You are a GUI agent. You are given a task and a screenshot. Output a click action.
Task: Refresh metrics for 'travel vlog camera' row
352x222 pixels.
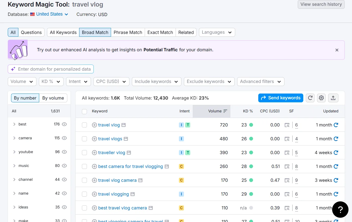(x=336, y=180)
